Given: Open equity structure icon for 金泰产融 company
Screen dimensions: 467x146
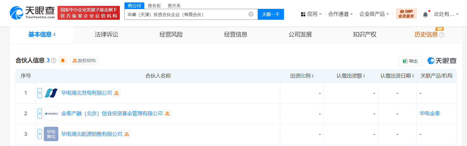Looking at the screenshot, I should pyautogui.click(x=167, y=114).
